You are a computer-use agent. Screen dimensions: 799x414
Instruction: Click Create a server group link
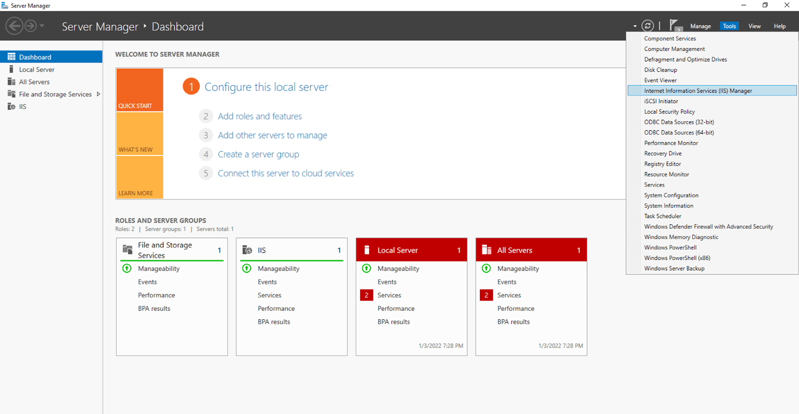(x=258, y=154)
